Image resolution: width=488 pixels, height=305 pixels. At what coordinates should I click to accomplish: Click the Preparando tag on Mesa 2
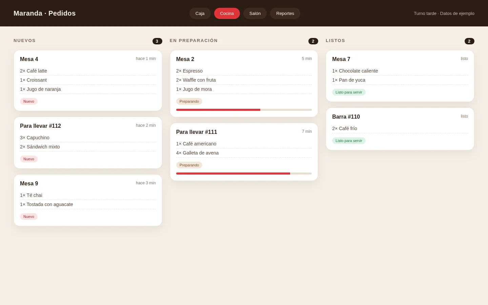pos(189,101)
